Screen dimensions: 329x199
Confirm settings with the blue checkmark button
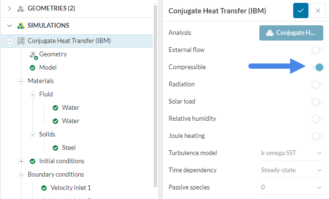point(300,10)
